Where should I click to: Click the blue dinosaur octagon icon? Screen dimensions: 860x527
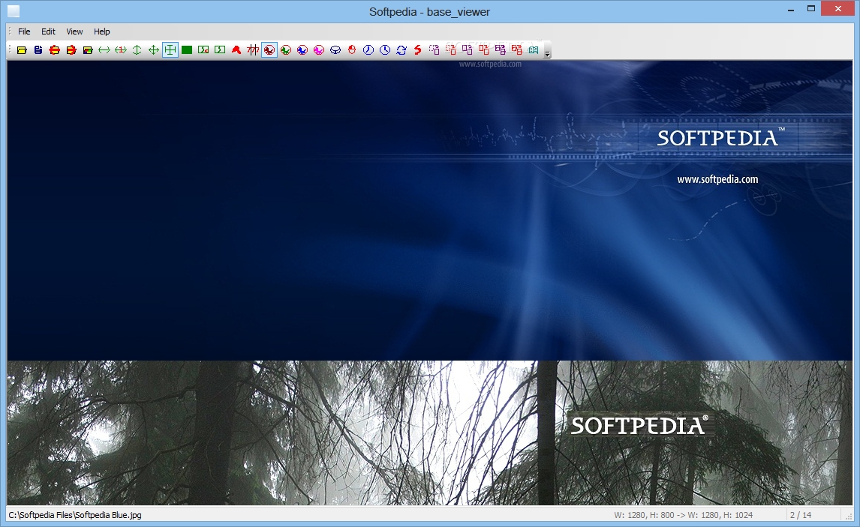click(302, 49)
